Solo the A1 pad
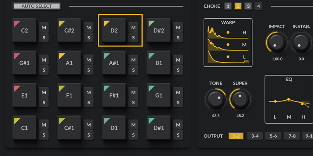Image resolution: width=313 pixels, height=156 pixels. pos(88,70)
